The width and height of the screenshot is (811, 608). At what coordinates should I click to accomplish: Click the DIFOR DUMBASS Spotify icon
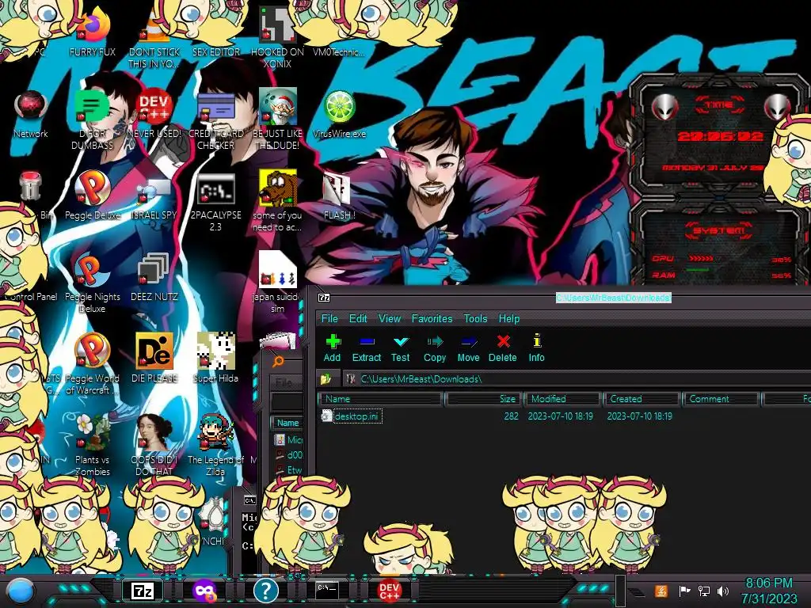click(92, 120)
